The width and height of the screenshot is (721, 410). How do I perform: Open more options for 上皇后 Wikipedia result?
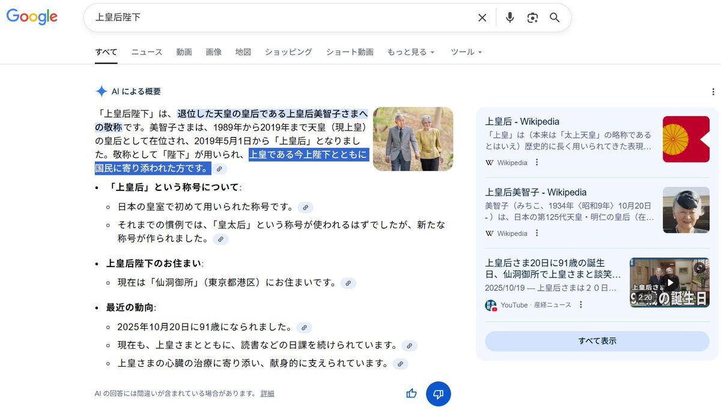[537, 163]
